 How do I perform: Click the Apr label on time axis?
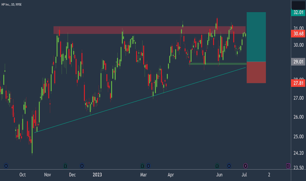point(170,175)
